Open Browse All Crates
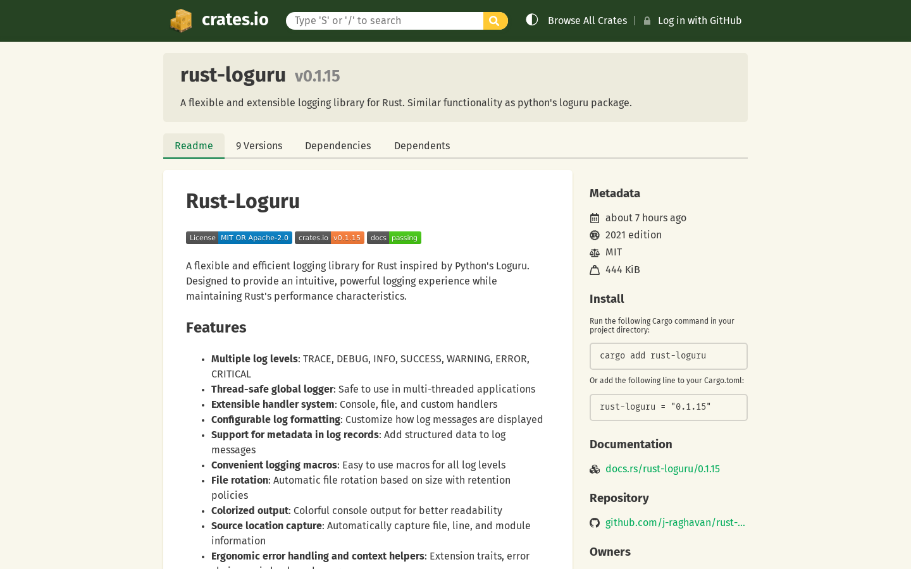This screenshot has height=569, width=911. pyautogui.click(x=587, y=21)
